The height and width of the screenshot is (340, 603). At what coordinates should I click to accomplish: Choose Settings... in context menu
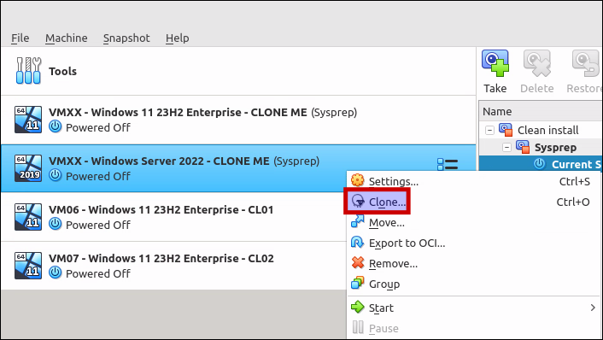point(473,181)
